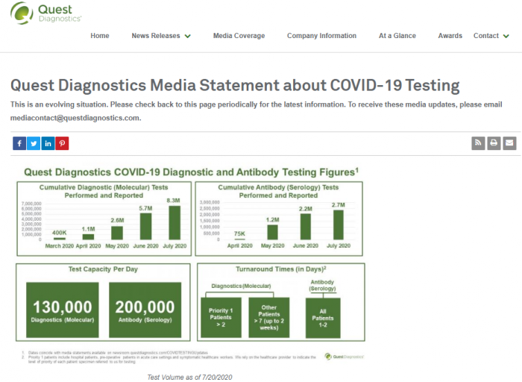522x382 pixels.
Task: Click the Other Patients turnaround box
Action: (x=269, y=317)
